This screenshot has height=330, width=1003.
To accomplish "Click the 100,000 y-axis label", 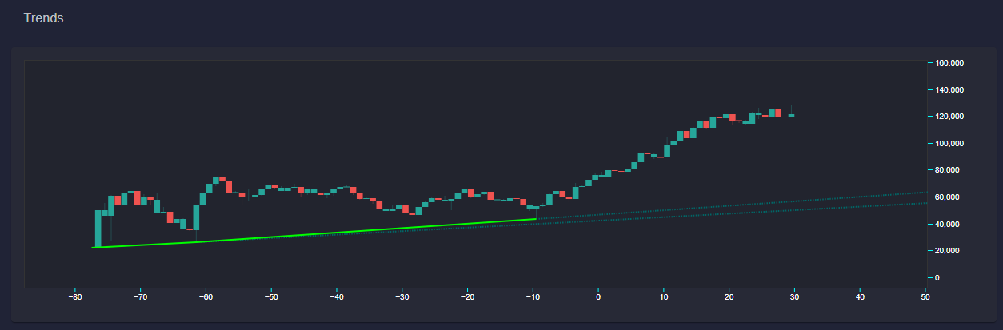I will (x=949, y=143).
